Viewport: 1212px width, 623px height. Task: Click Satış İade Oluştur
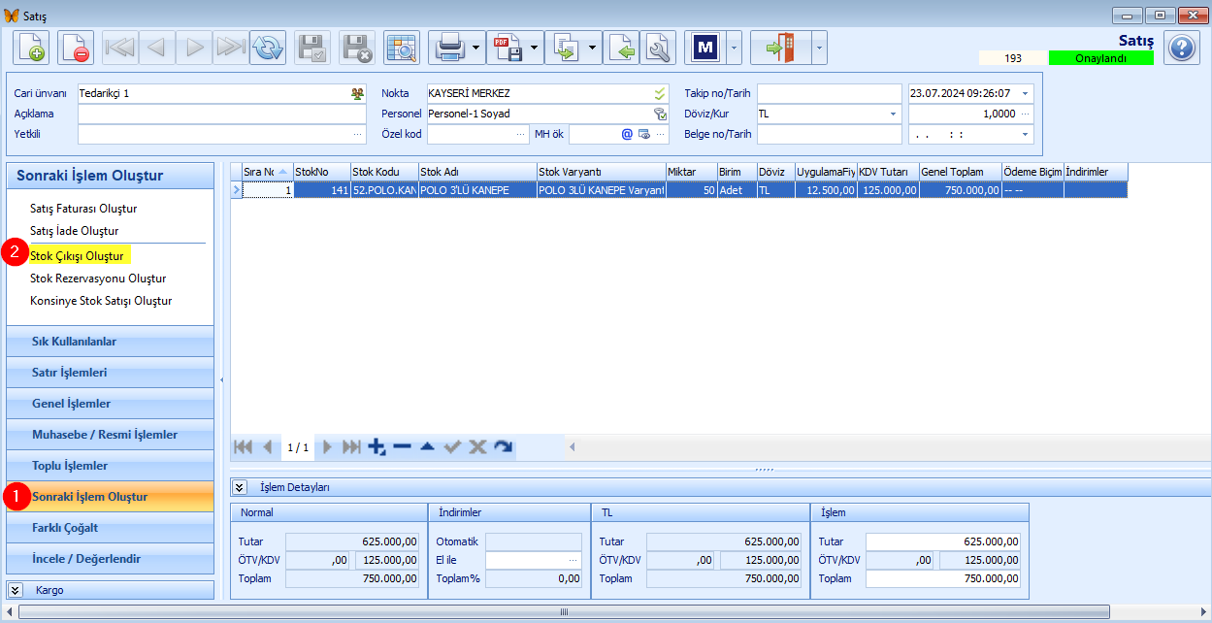tap(75, 231)
